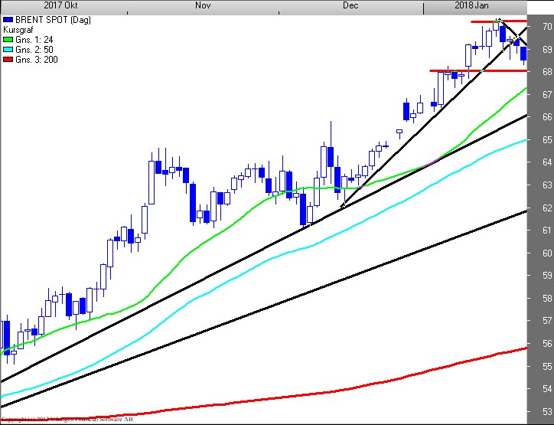This screenshot has height=425, width=554.
Task: Click the red horizontal line at 68
Action: click(x=478, y=71)
